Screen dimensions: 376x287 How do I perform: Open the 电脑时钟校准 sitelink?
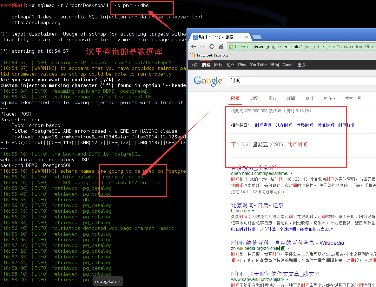click(x=243, y=229)
